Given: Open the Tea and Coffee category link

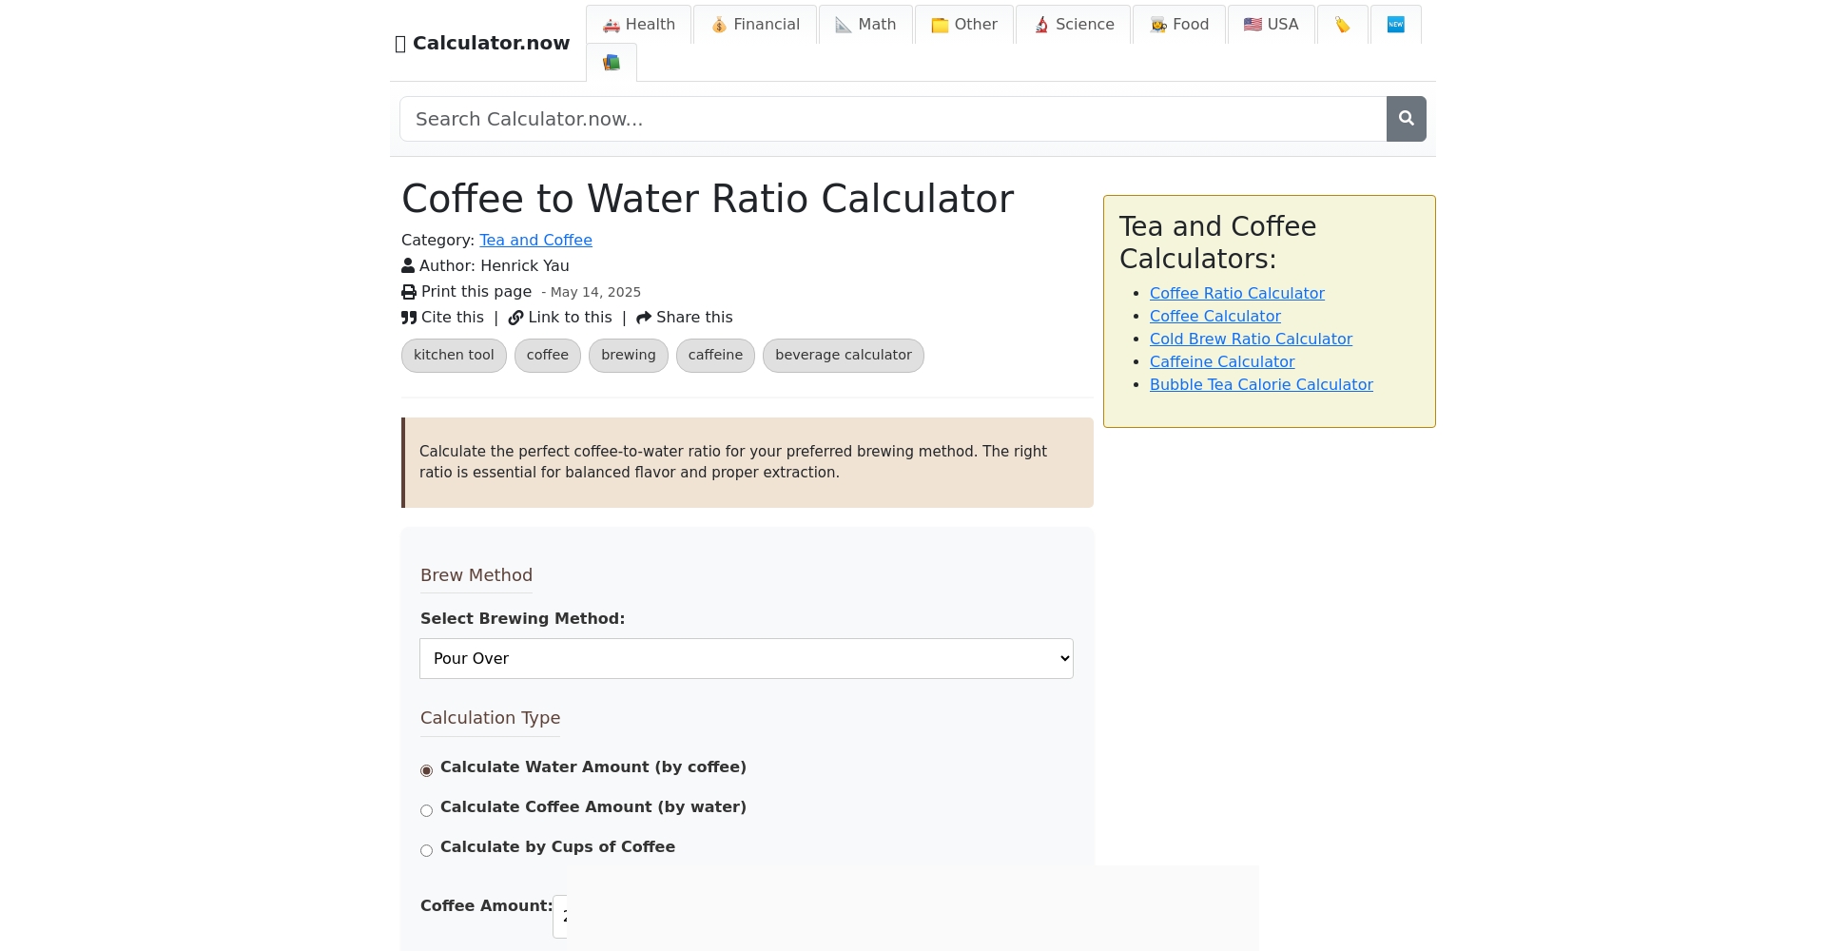Looking at the screenshot, I should [535, 241].
